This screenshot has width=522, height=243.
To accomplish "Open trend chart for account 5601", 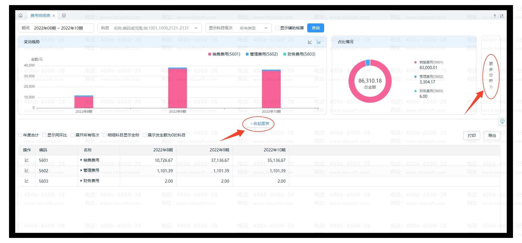I will 27,160.
